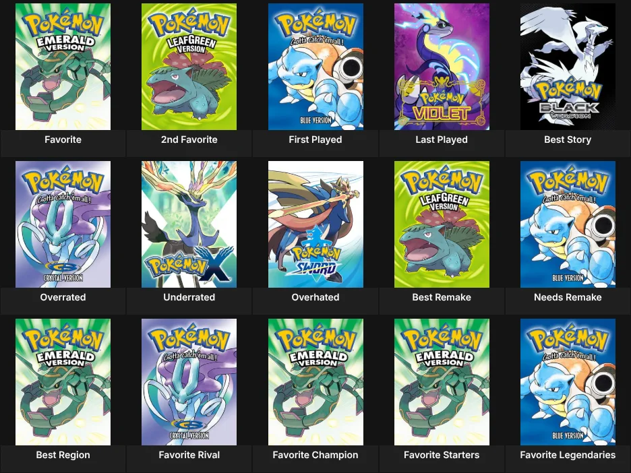Screen dimensions: 631x473
Task: Choose the Pokémon Violet cover image
Action: click(442, 67)
